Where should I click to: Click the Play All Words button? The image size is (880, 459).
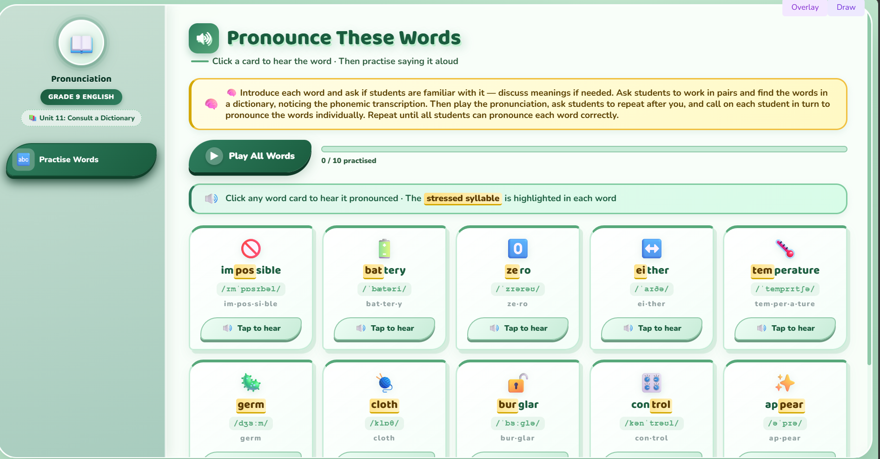250,157
